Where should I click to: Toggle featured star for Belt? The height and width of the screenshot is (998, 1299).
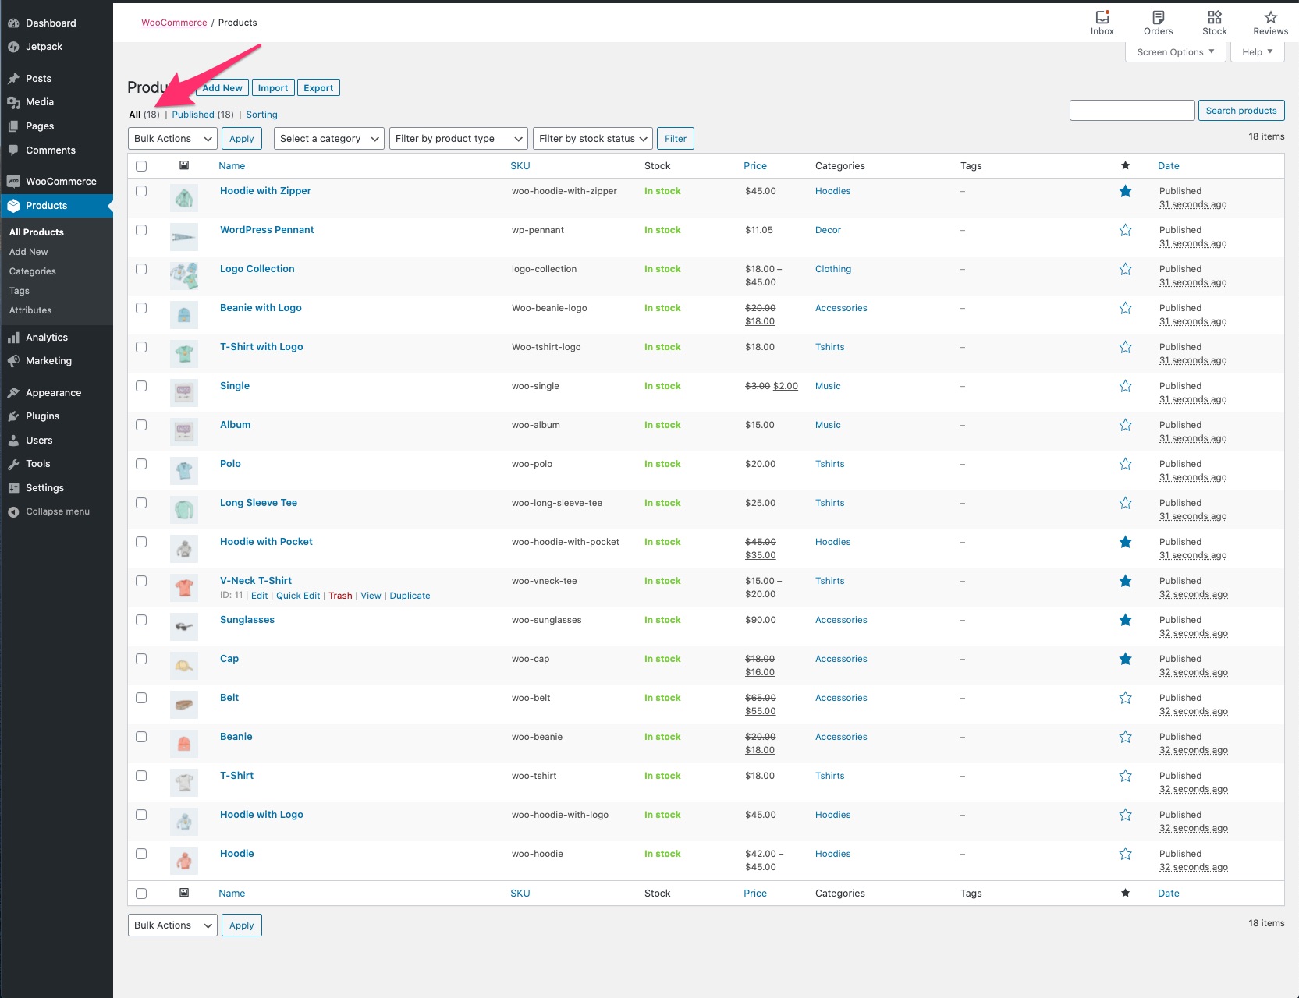coord(1125,698)
